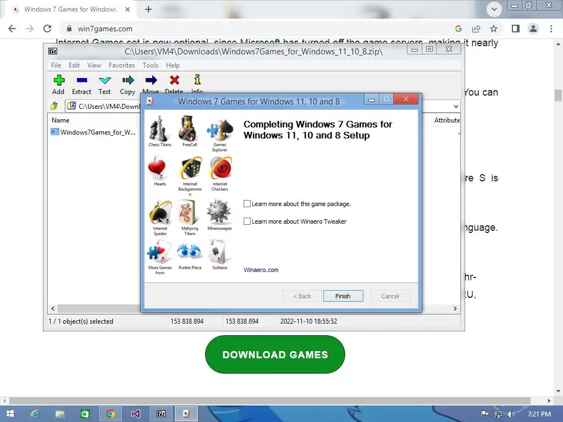Screen dimensions: 563x422
Task: Click the Internet Checkers icon
Action: (220, 168)
